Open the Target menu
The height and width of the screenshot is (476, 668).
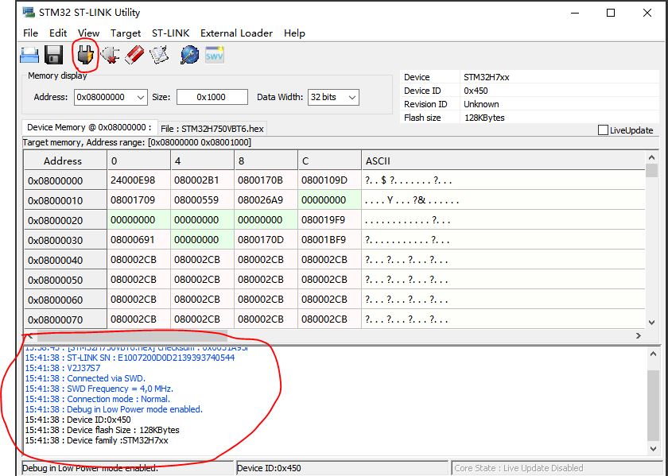(126, 33)
